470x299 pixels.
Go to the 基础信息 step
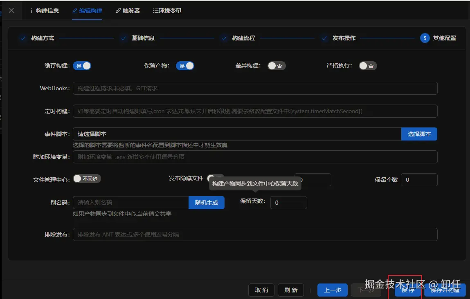(143, 38)
